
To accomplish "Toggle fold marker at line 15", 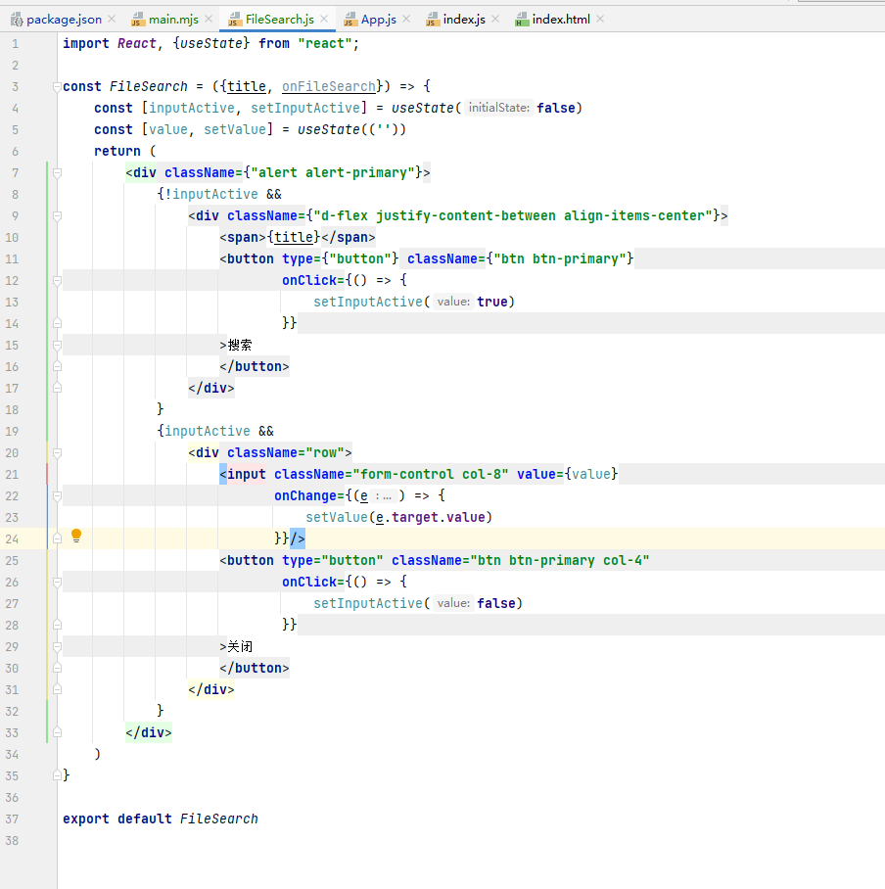I will 57,345.
